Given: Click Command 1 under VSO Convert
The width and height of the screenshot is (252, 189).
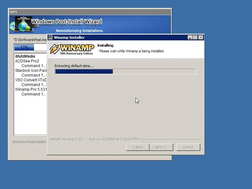Looking at the screenshot, I should tap(34, 85).
